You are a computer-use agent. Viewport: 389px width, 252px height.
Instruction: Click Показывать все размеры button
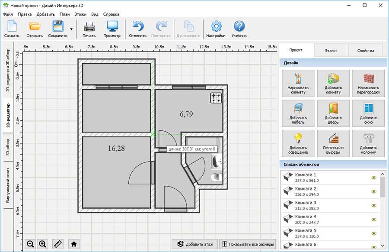point(248,244)
